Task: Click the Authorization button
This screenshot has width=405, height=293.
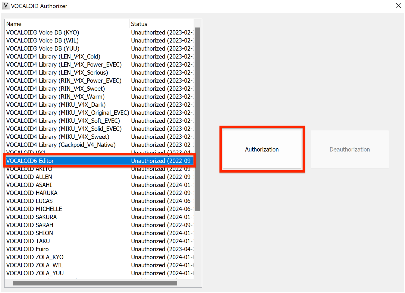Action: 262,149
